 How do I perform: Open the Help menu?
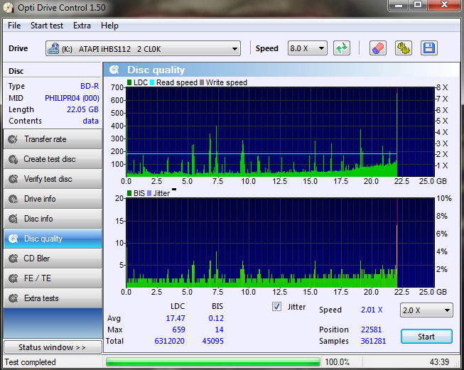coord(109,26)
